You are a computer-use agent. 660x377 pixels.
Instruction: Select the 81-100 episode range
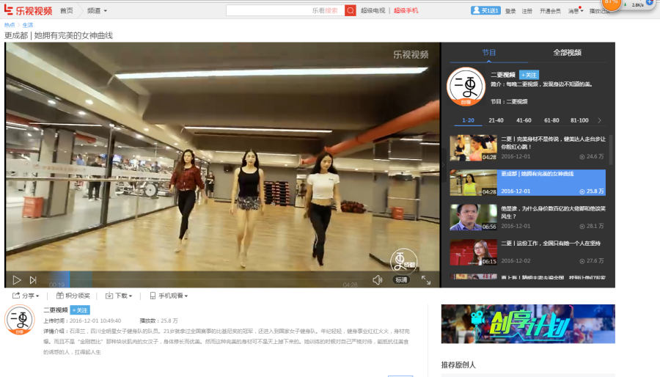tap(579, 120)
